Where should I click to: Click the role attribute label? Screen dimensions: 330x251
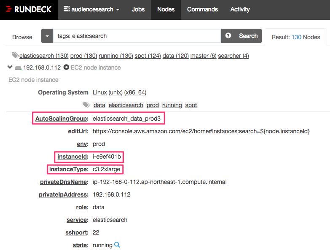pyautogui.click(x=82, y=207)
